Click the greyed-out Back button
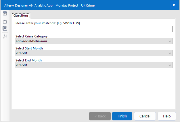This screenshot has height=122, width=180. click(100, 116)
